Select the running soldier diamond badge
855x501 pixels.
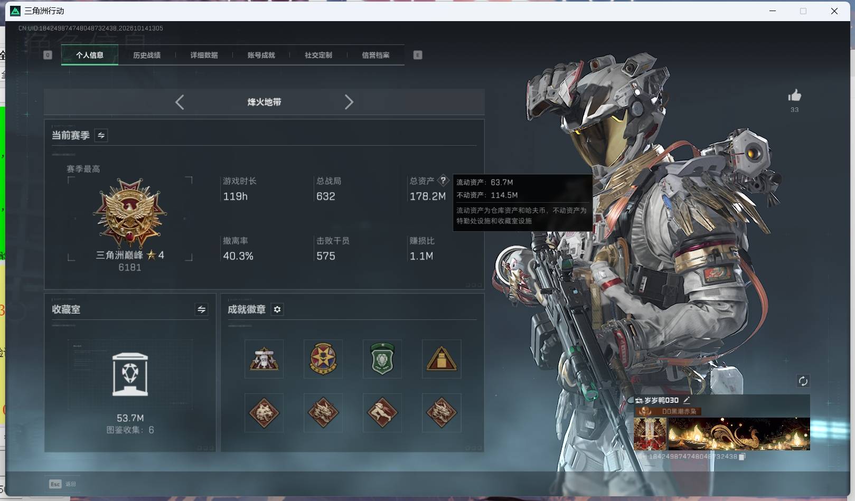coord(382,412)
